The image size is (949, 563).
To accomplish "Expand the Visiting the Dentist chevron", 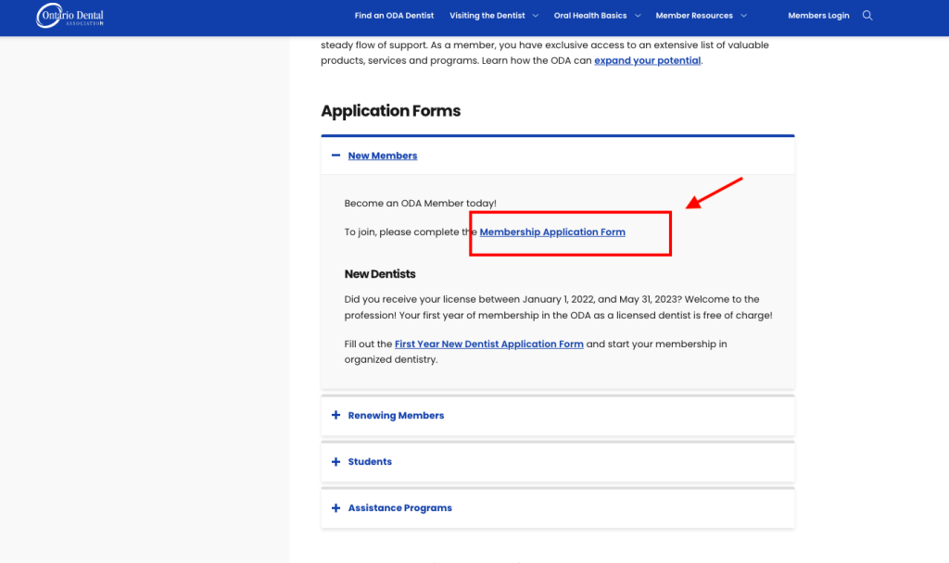I will point(535,16).
